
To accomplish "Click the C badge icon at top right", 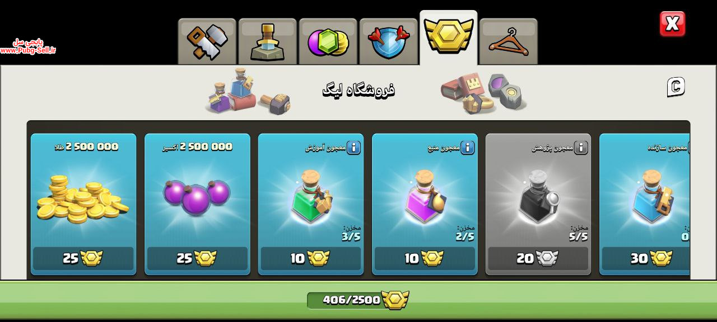I will (x=676, y=87).
